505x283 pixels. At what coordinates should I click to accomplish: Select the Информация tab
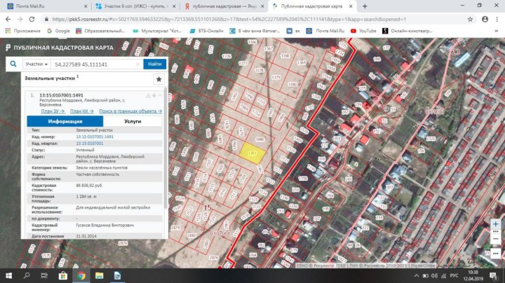65,121
